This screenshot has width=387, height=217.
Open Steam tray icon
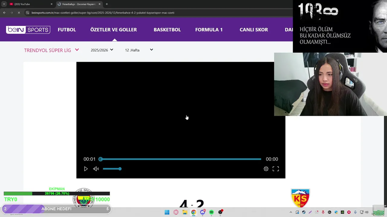[304, 212]
